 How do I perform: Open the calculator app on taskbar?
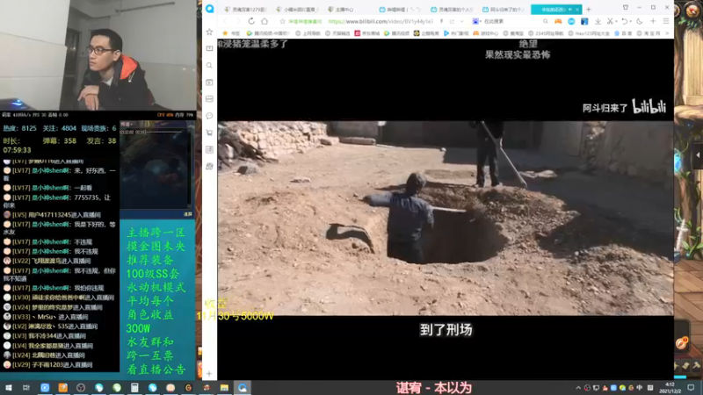point(134,387)
